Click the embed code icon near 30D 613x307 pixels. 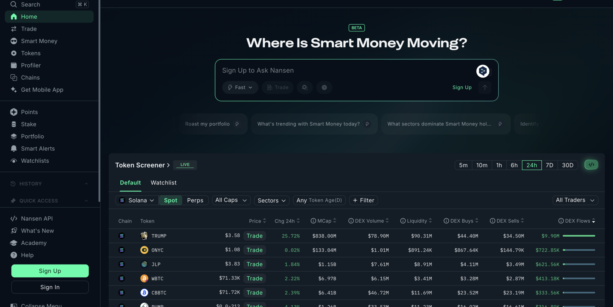pyautogui.click(x=591, y=165)
